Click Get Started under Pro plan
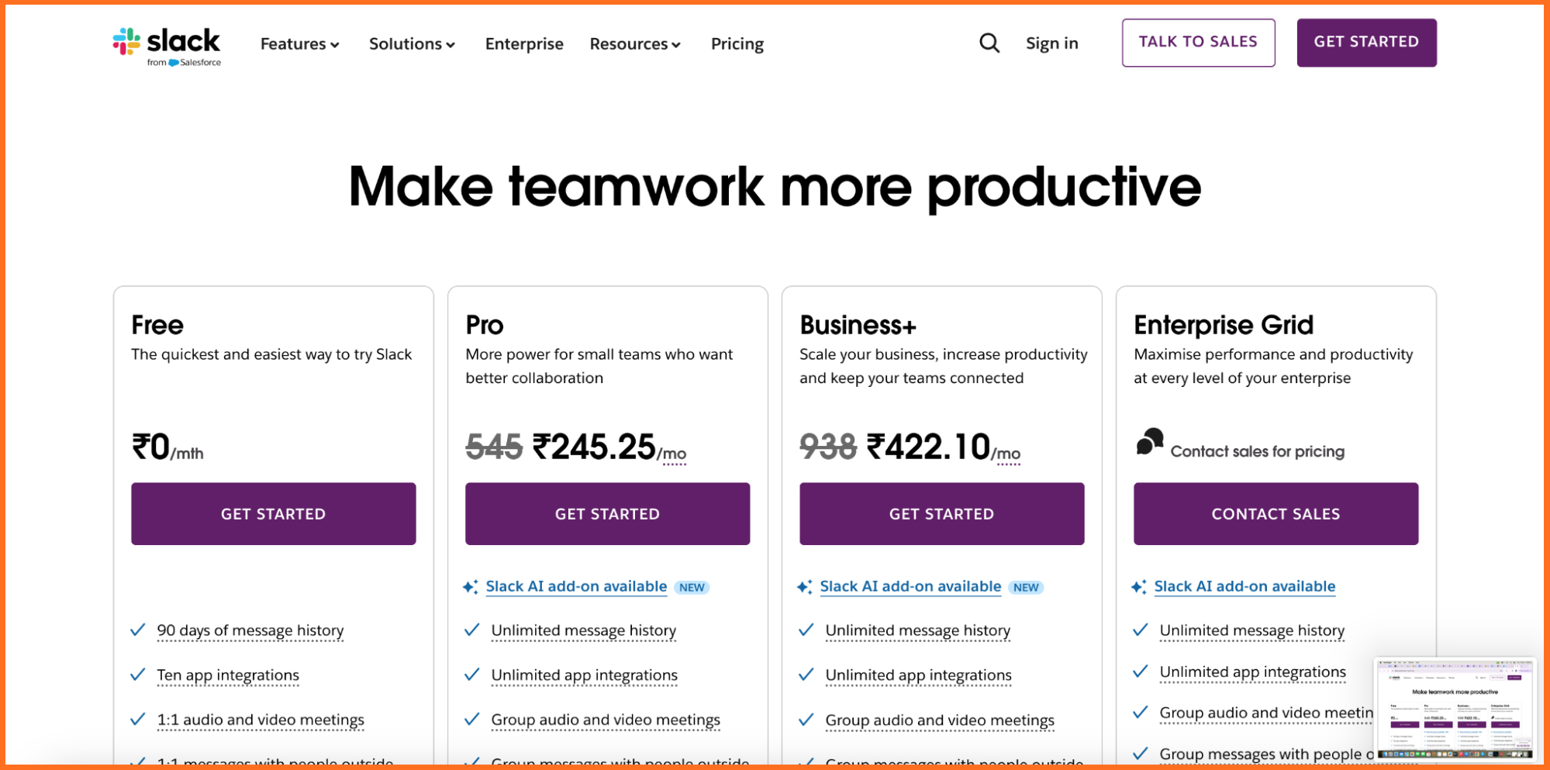The width and height of the screenshot is (1550, 770). click(x=607, y=513)
